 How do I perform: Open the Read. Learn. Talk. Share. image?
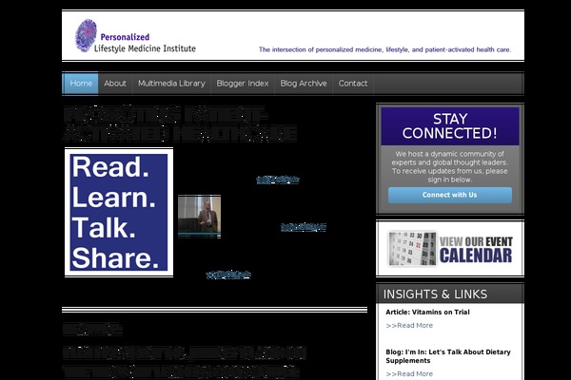tap(119, 213)
